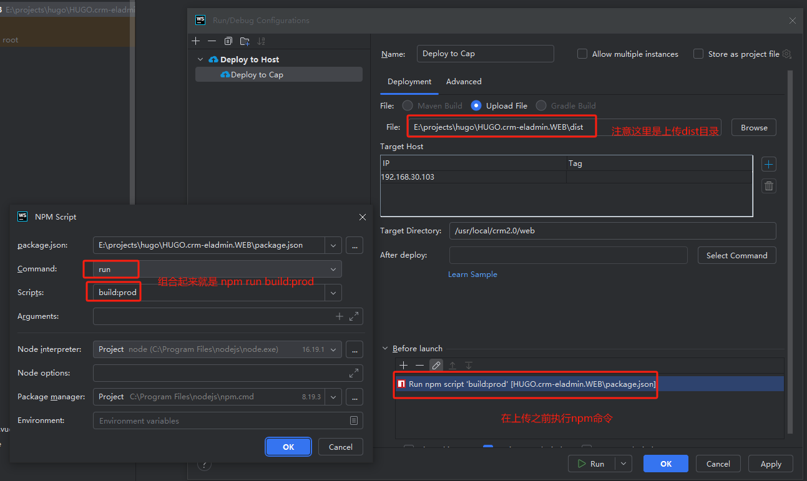The height and width of the screenshot is (481, 807).
Task: Create a new configurations folder
Action: pos(245,41)
